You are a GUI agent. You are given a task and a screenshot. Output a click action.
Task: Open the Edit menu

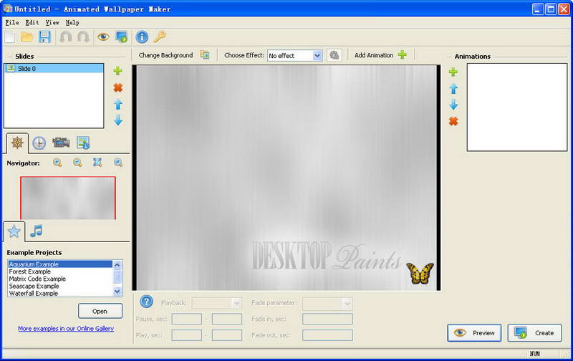click(x=32, y=23)
